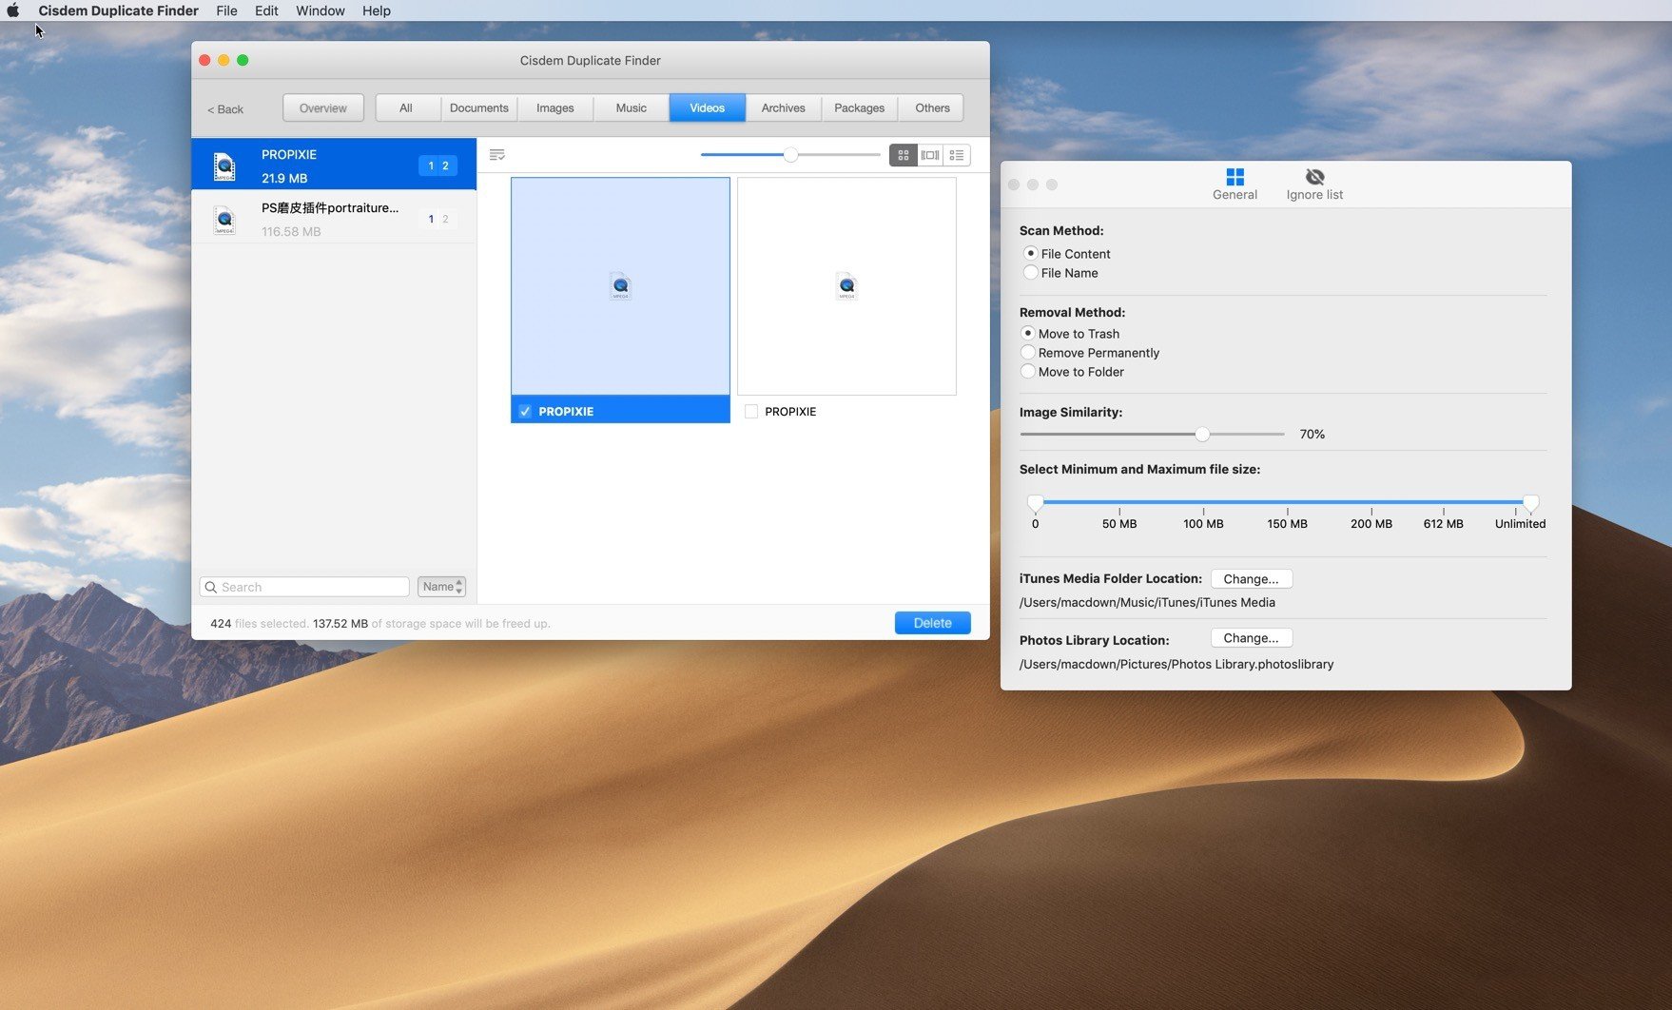Viewport: 1672px width, 1010px height.
Task: Tick the unchecked PROPIXIE checkbox
Action: [x=751, y=411]
